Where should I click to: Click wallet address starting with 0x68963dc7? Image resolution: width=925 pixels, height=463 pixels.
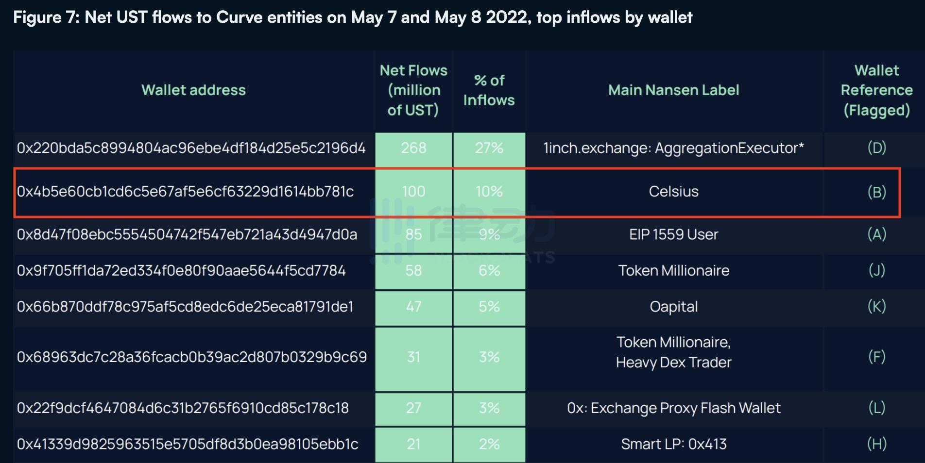point(192,357)
